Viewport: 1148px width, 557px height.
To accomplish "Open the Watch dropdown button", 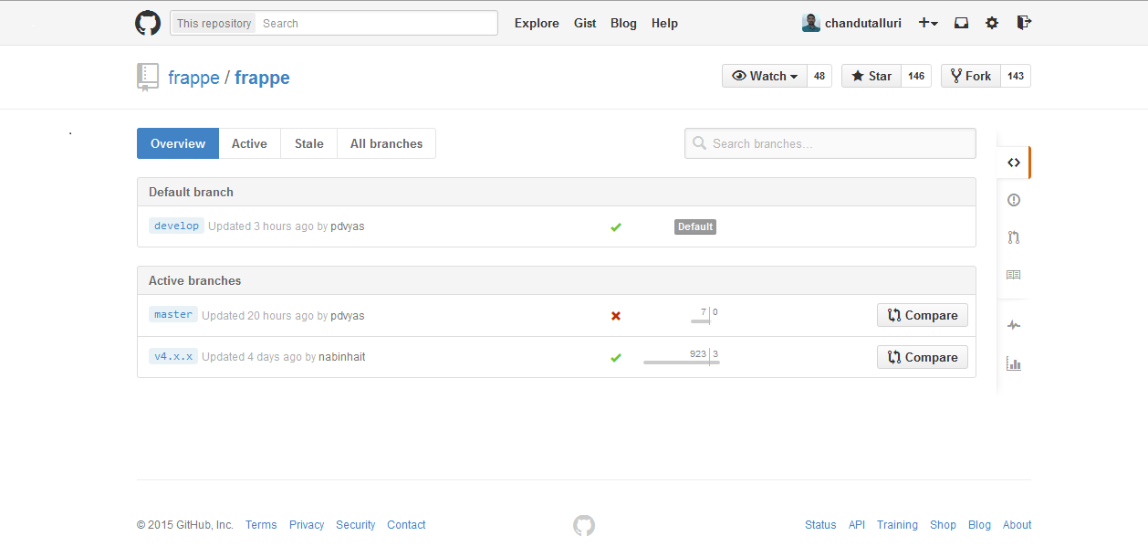I will [765, 76].
